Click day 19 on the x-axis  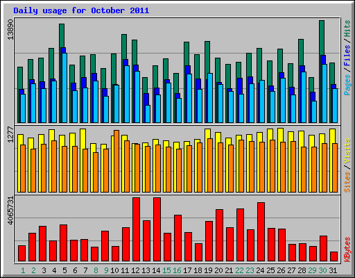pos(208,270)
